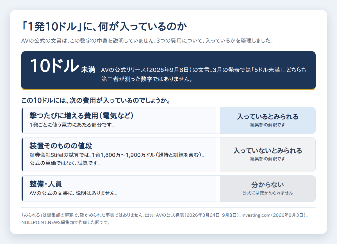Click the text 1発ごとに使う電力にあたる部分です
The image size is (337, 244).
click(72, 125)
